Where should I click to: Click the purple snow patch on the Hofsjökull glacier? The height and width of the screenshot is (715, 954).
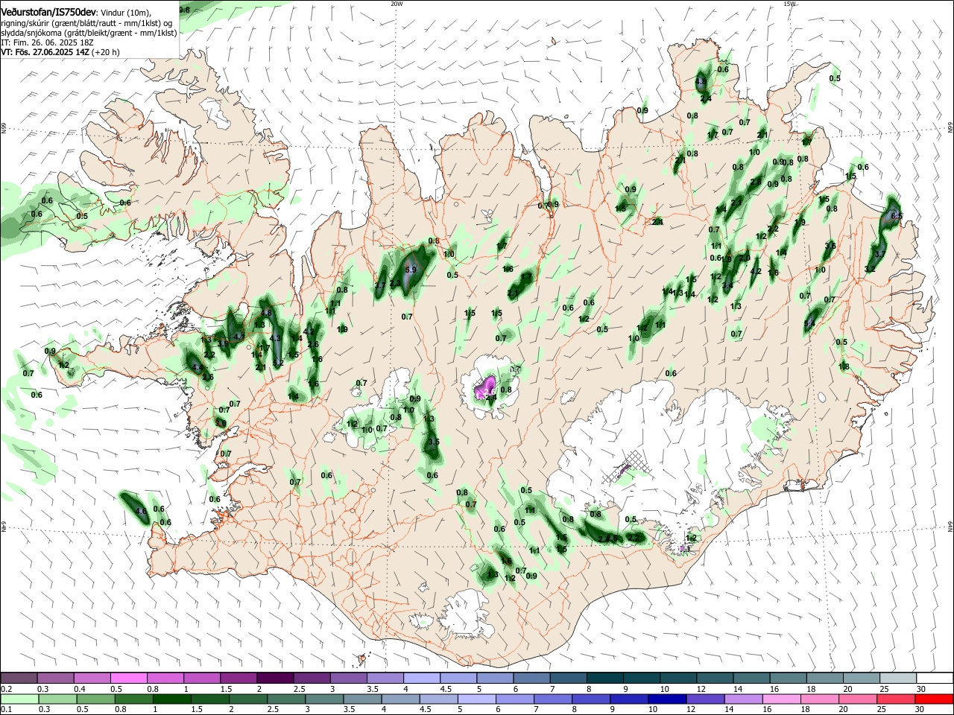click(x=487, y=387)
